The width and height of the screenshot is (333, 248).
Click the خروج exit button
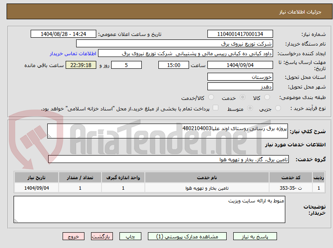73,236
